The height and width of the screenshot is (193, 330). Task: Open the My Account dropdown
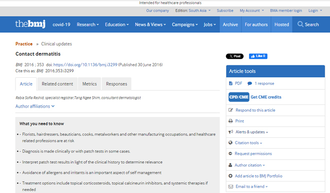251,10
